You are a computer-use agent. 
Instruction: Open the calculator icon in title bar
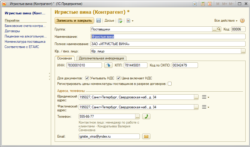203,4
